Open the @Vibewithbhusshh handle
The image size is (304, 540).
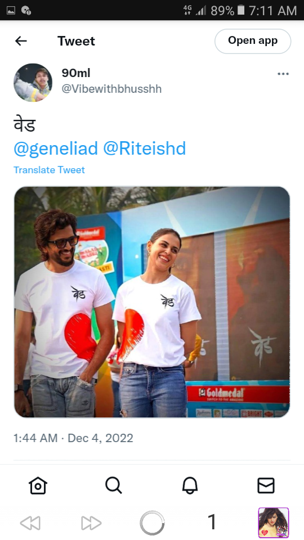[x=111, y=89]
